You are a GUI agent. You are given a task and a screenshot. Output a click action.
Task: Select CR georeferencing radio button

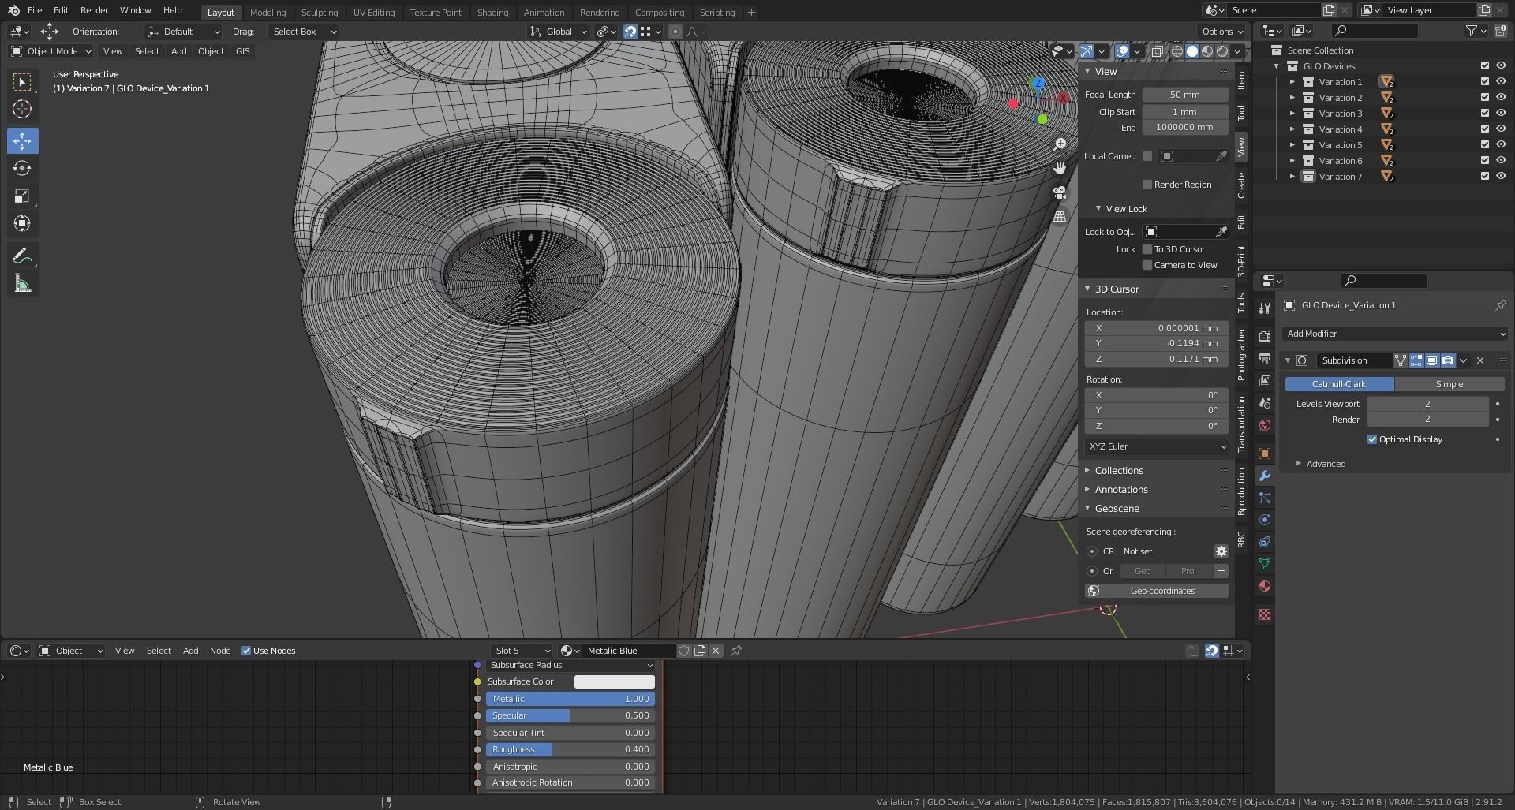pos(1092,551)
